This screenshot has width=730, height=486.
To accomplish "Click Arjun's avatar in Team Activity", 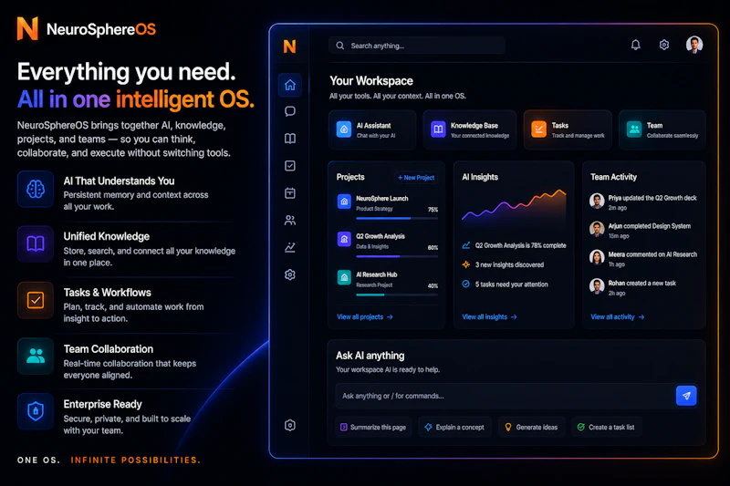I will click(x=597, y=229).
